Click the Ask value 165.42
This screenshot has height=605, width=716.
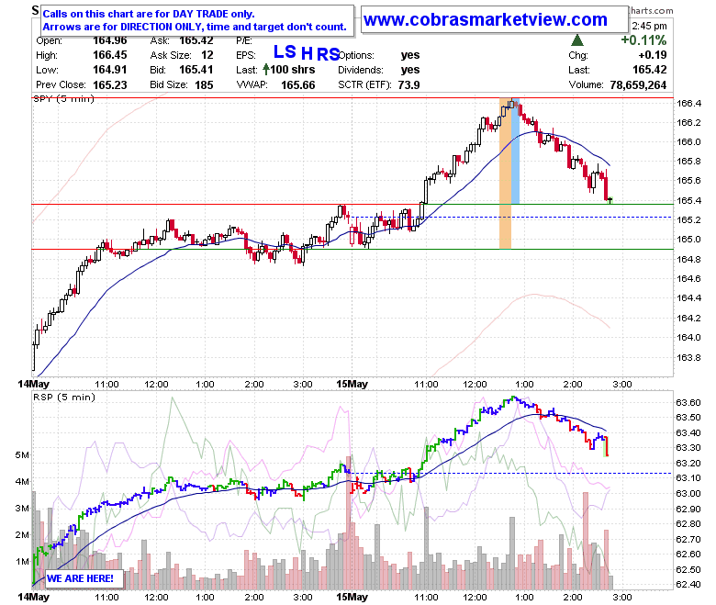point(196,40)
